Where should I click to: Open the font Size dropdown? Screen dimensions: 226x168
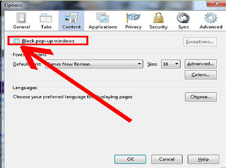pyautogui.click(x=171, y=64)
